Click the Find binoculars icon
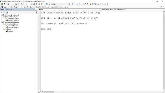Screen dimensions: 165x93 (18, 4)
